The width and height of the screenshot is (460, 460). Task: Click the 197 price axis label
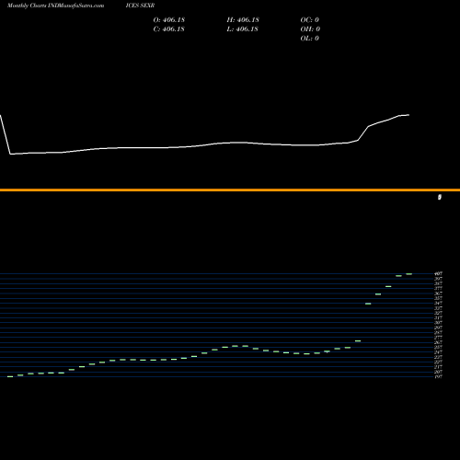coord(439,376)
